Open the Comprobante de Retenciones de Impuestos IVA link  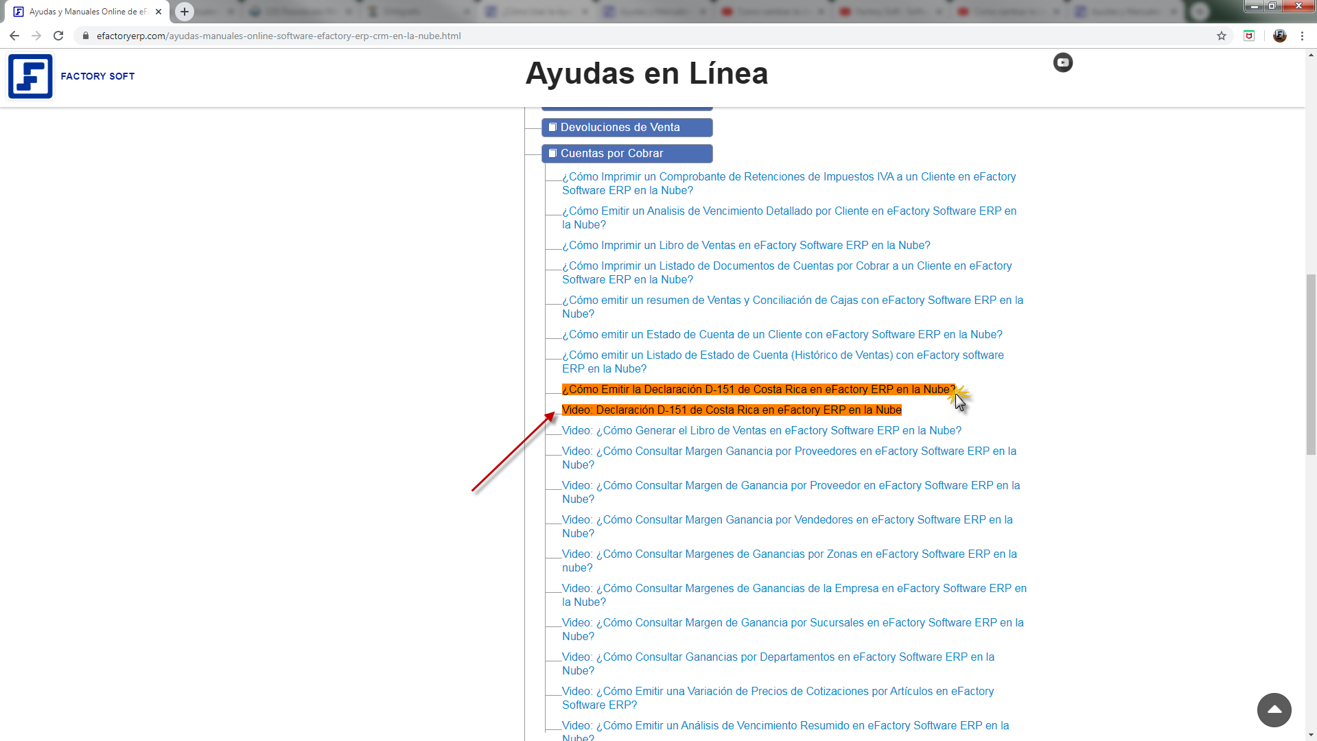789,184
